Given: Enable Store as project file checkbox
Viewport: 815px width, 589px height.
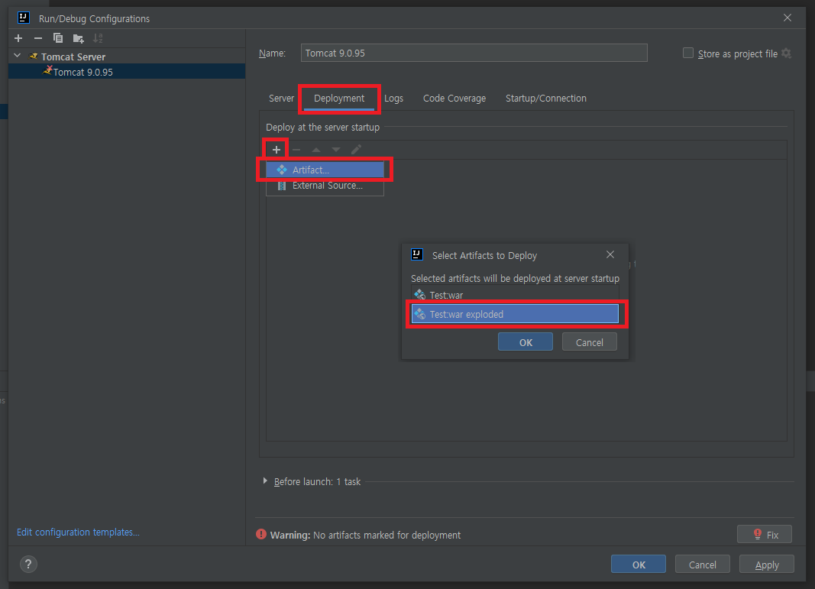Looking at the screenshot, I should (x=687, y=53).
